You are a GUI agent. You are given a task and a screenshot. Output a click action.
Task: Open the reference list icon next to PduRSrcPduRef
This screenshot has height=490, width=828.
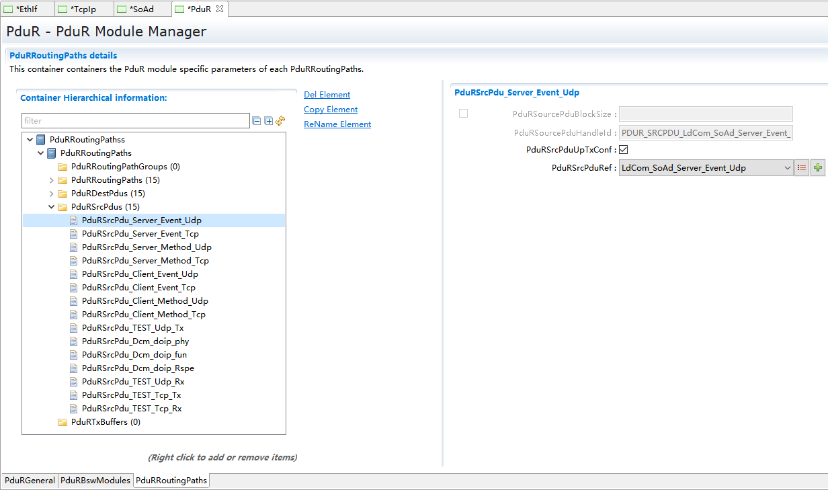point(801,168)
